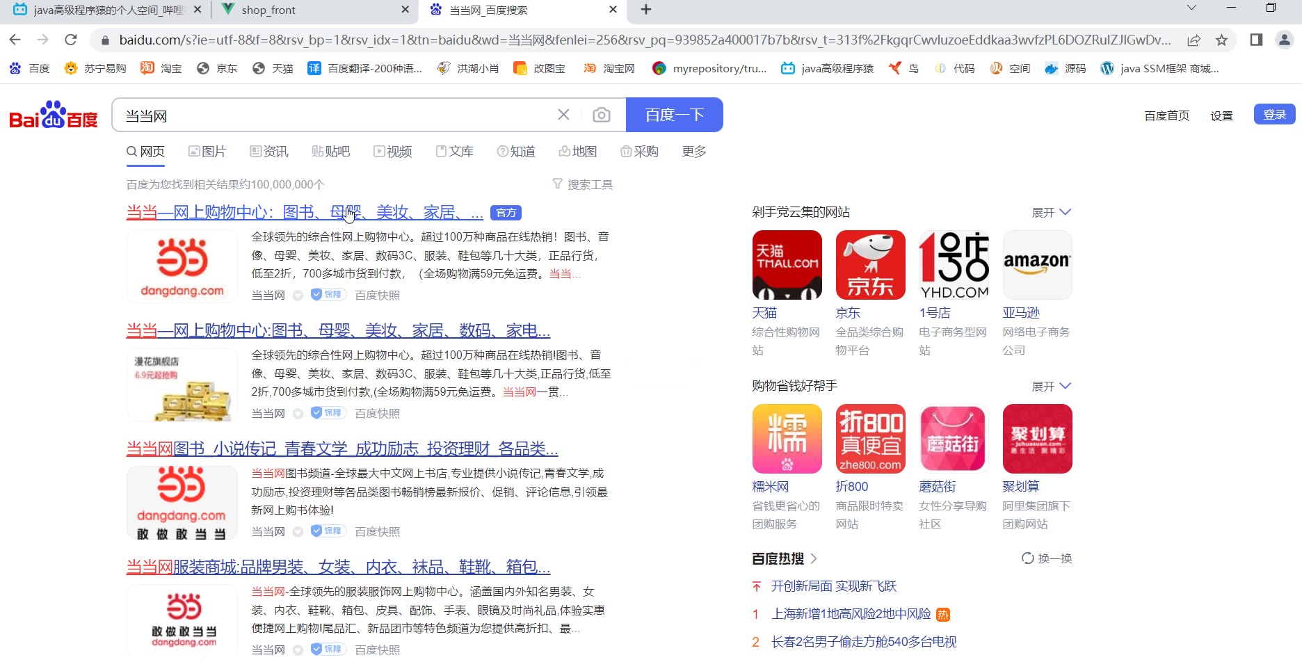Image resolution: width=1302 pixels, height=662 pixels.
Task: Open 聚划算 app icon
Action: [1037, 439]
